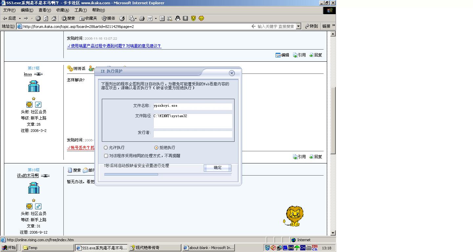Open the 收藏夹 favorites pane
Image resolution: width=473 pixels, height=252 pixels.
[x=88, y=18]
